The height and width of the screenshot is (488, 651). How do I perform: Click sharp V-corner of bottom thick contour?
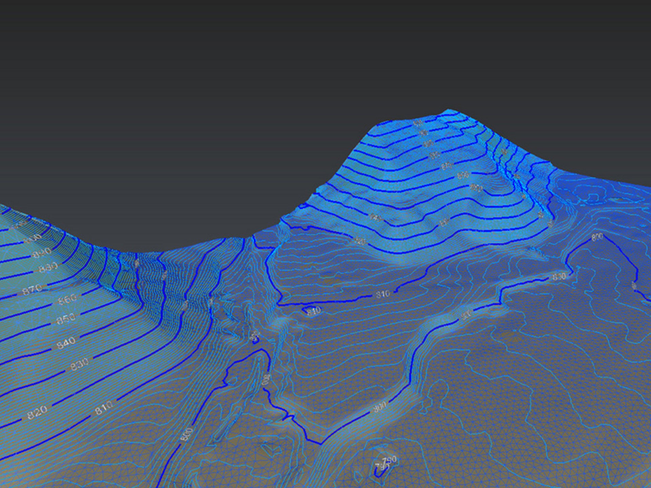[320, 443]
